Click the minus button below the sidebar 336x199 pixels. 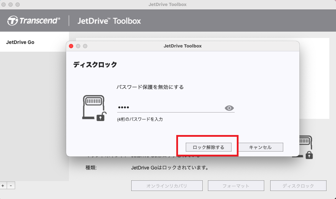(x=11, y=186)
